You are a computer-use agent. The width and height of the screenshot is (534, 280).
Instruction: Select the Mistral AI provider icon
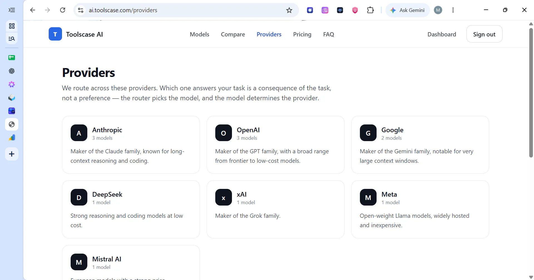(x=79, y=262)
